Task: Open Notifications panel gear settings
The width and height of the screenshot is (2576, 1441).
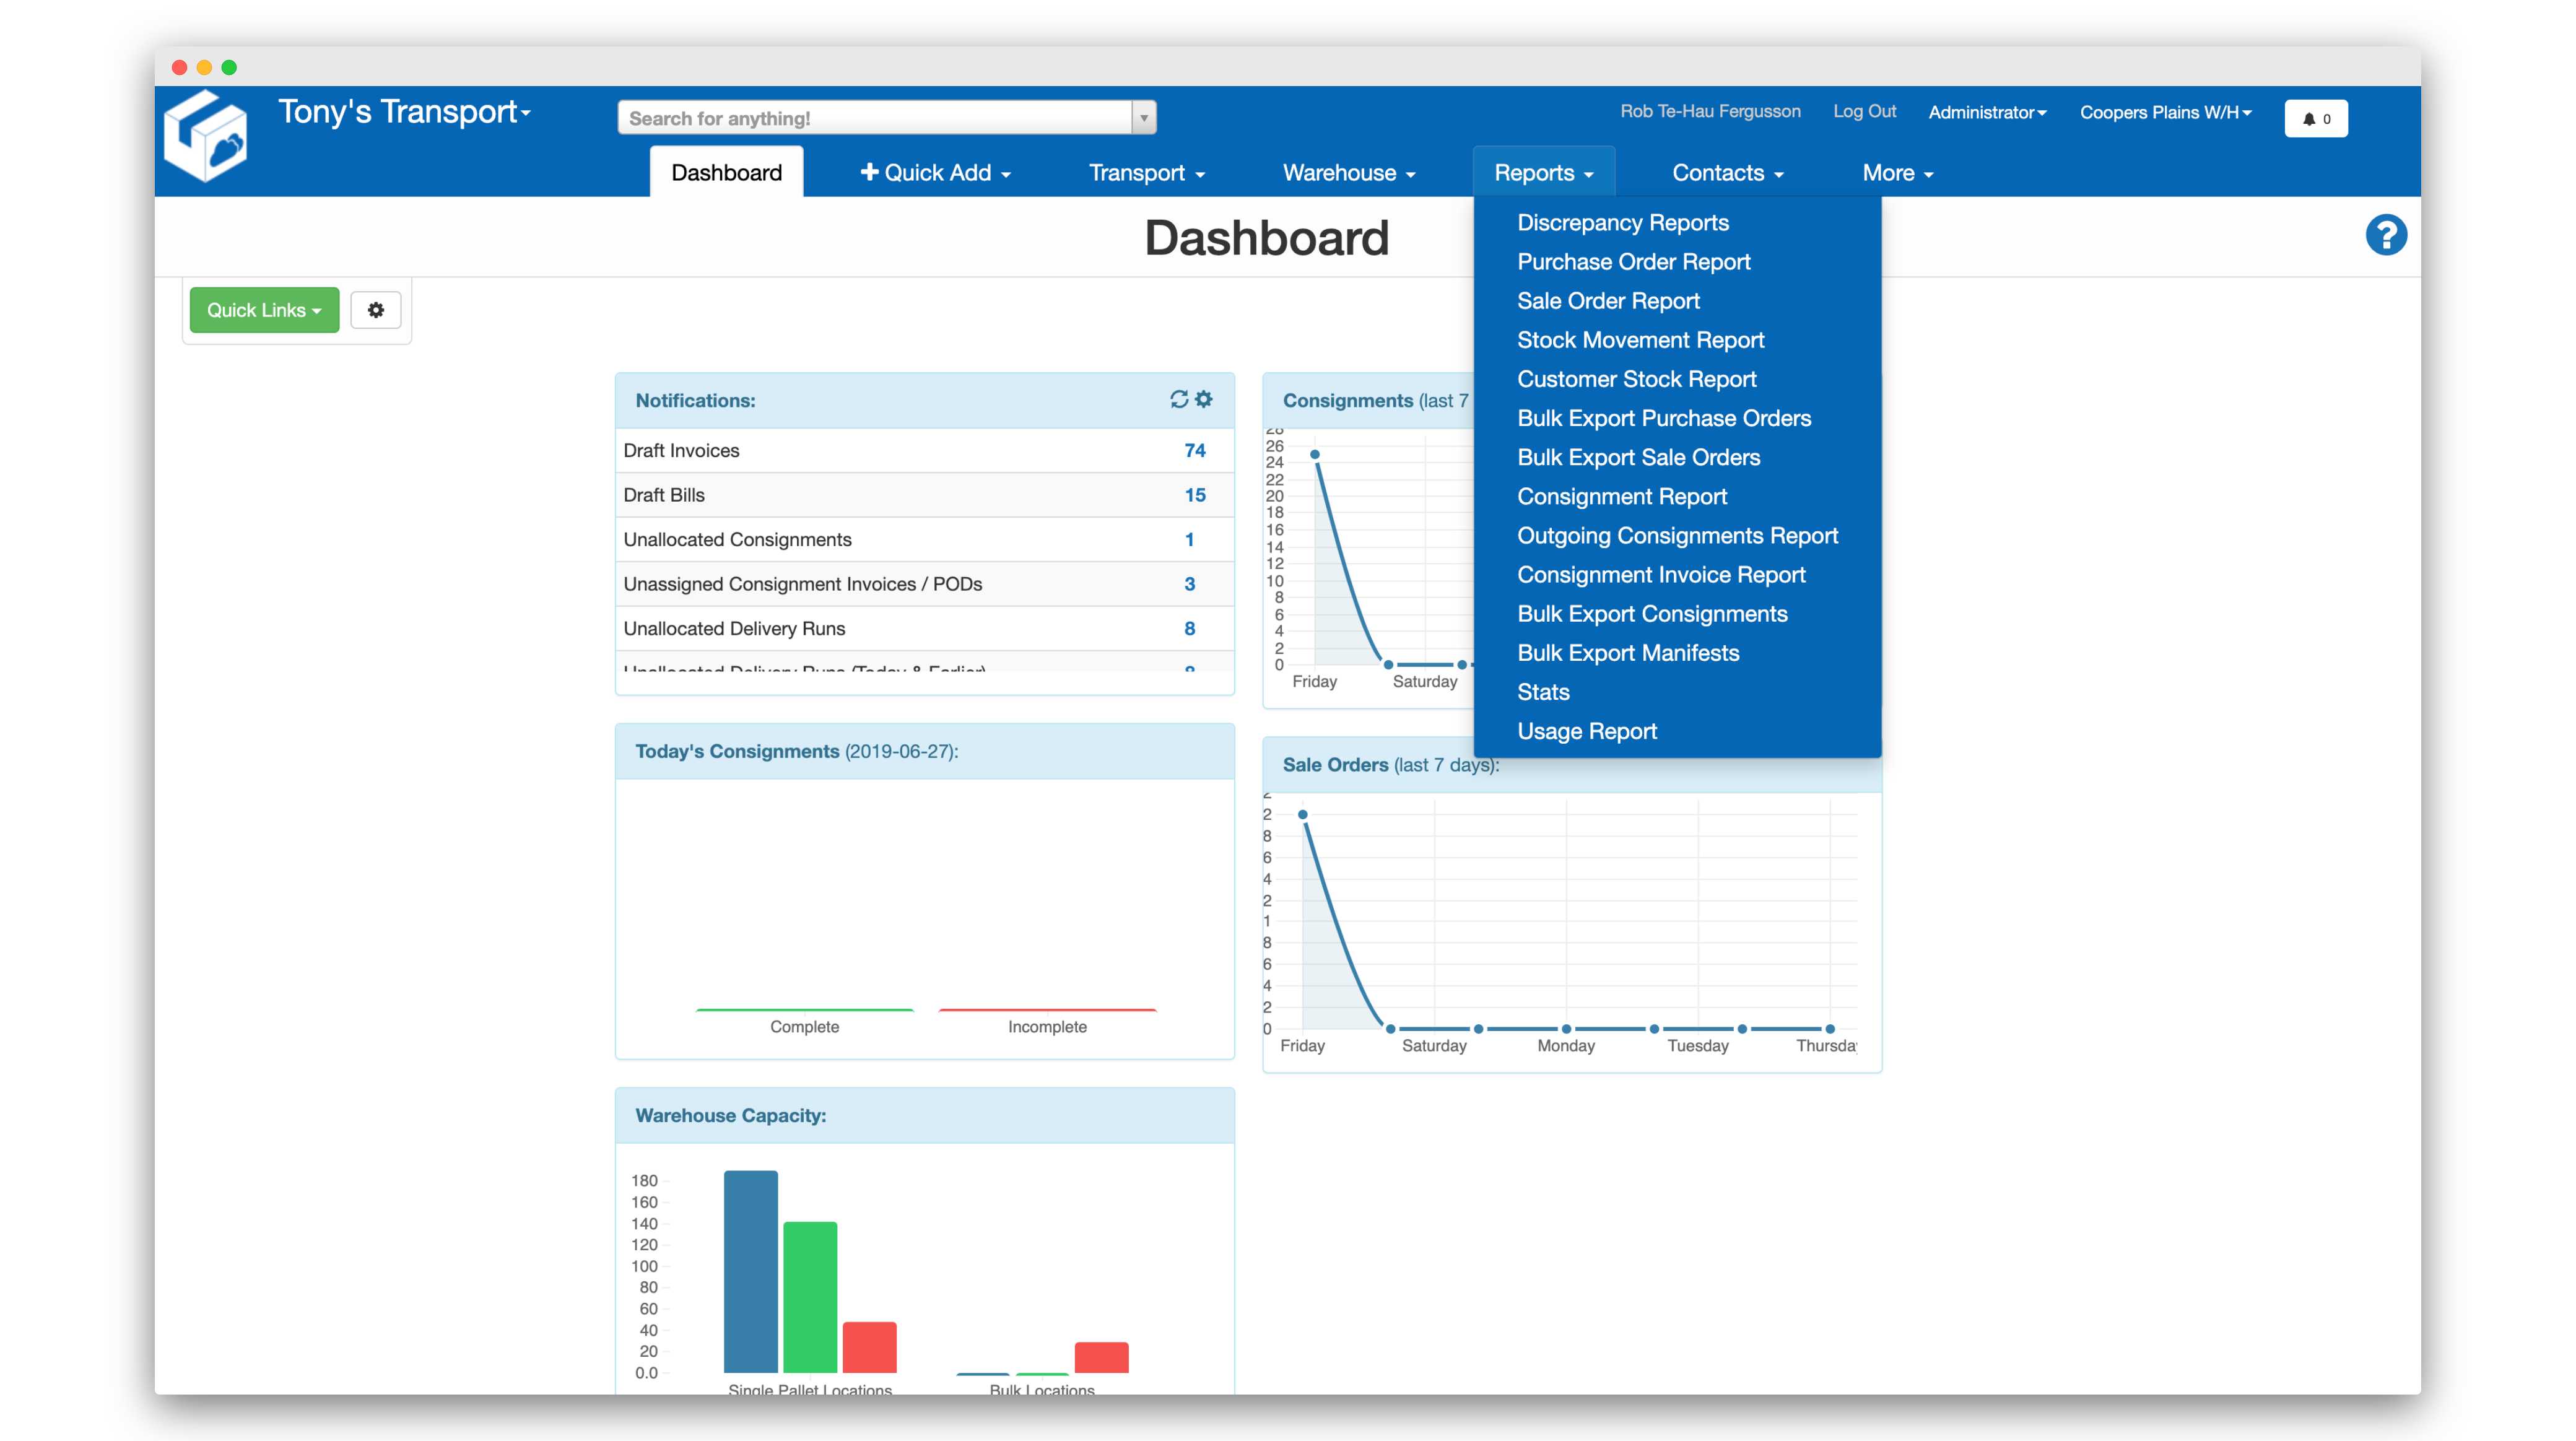Action: [1204, 399]
